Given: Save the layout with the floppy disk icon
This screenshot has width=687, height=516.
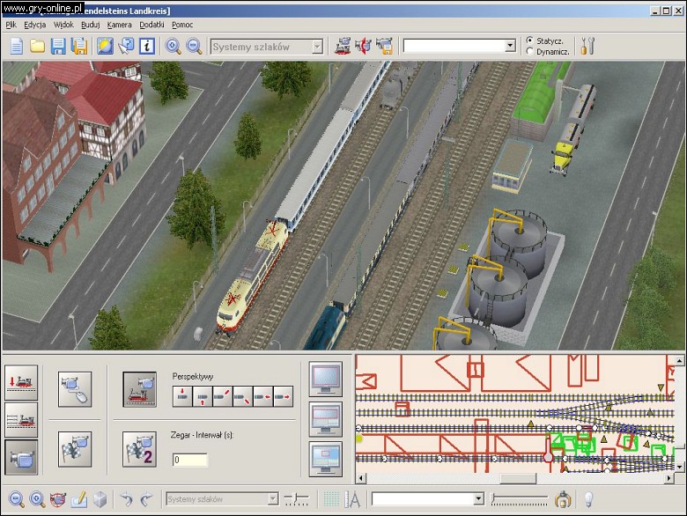Looking at the screenshot, I should tap(58, 46).
